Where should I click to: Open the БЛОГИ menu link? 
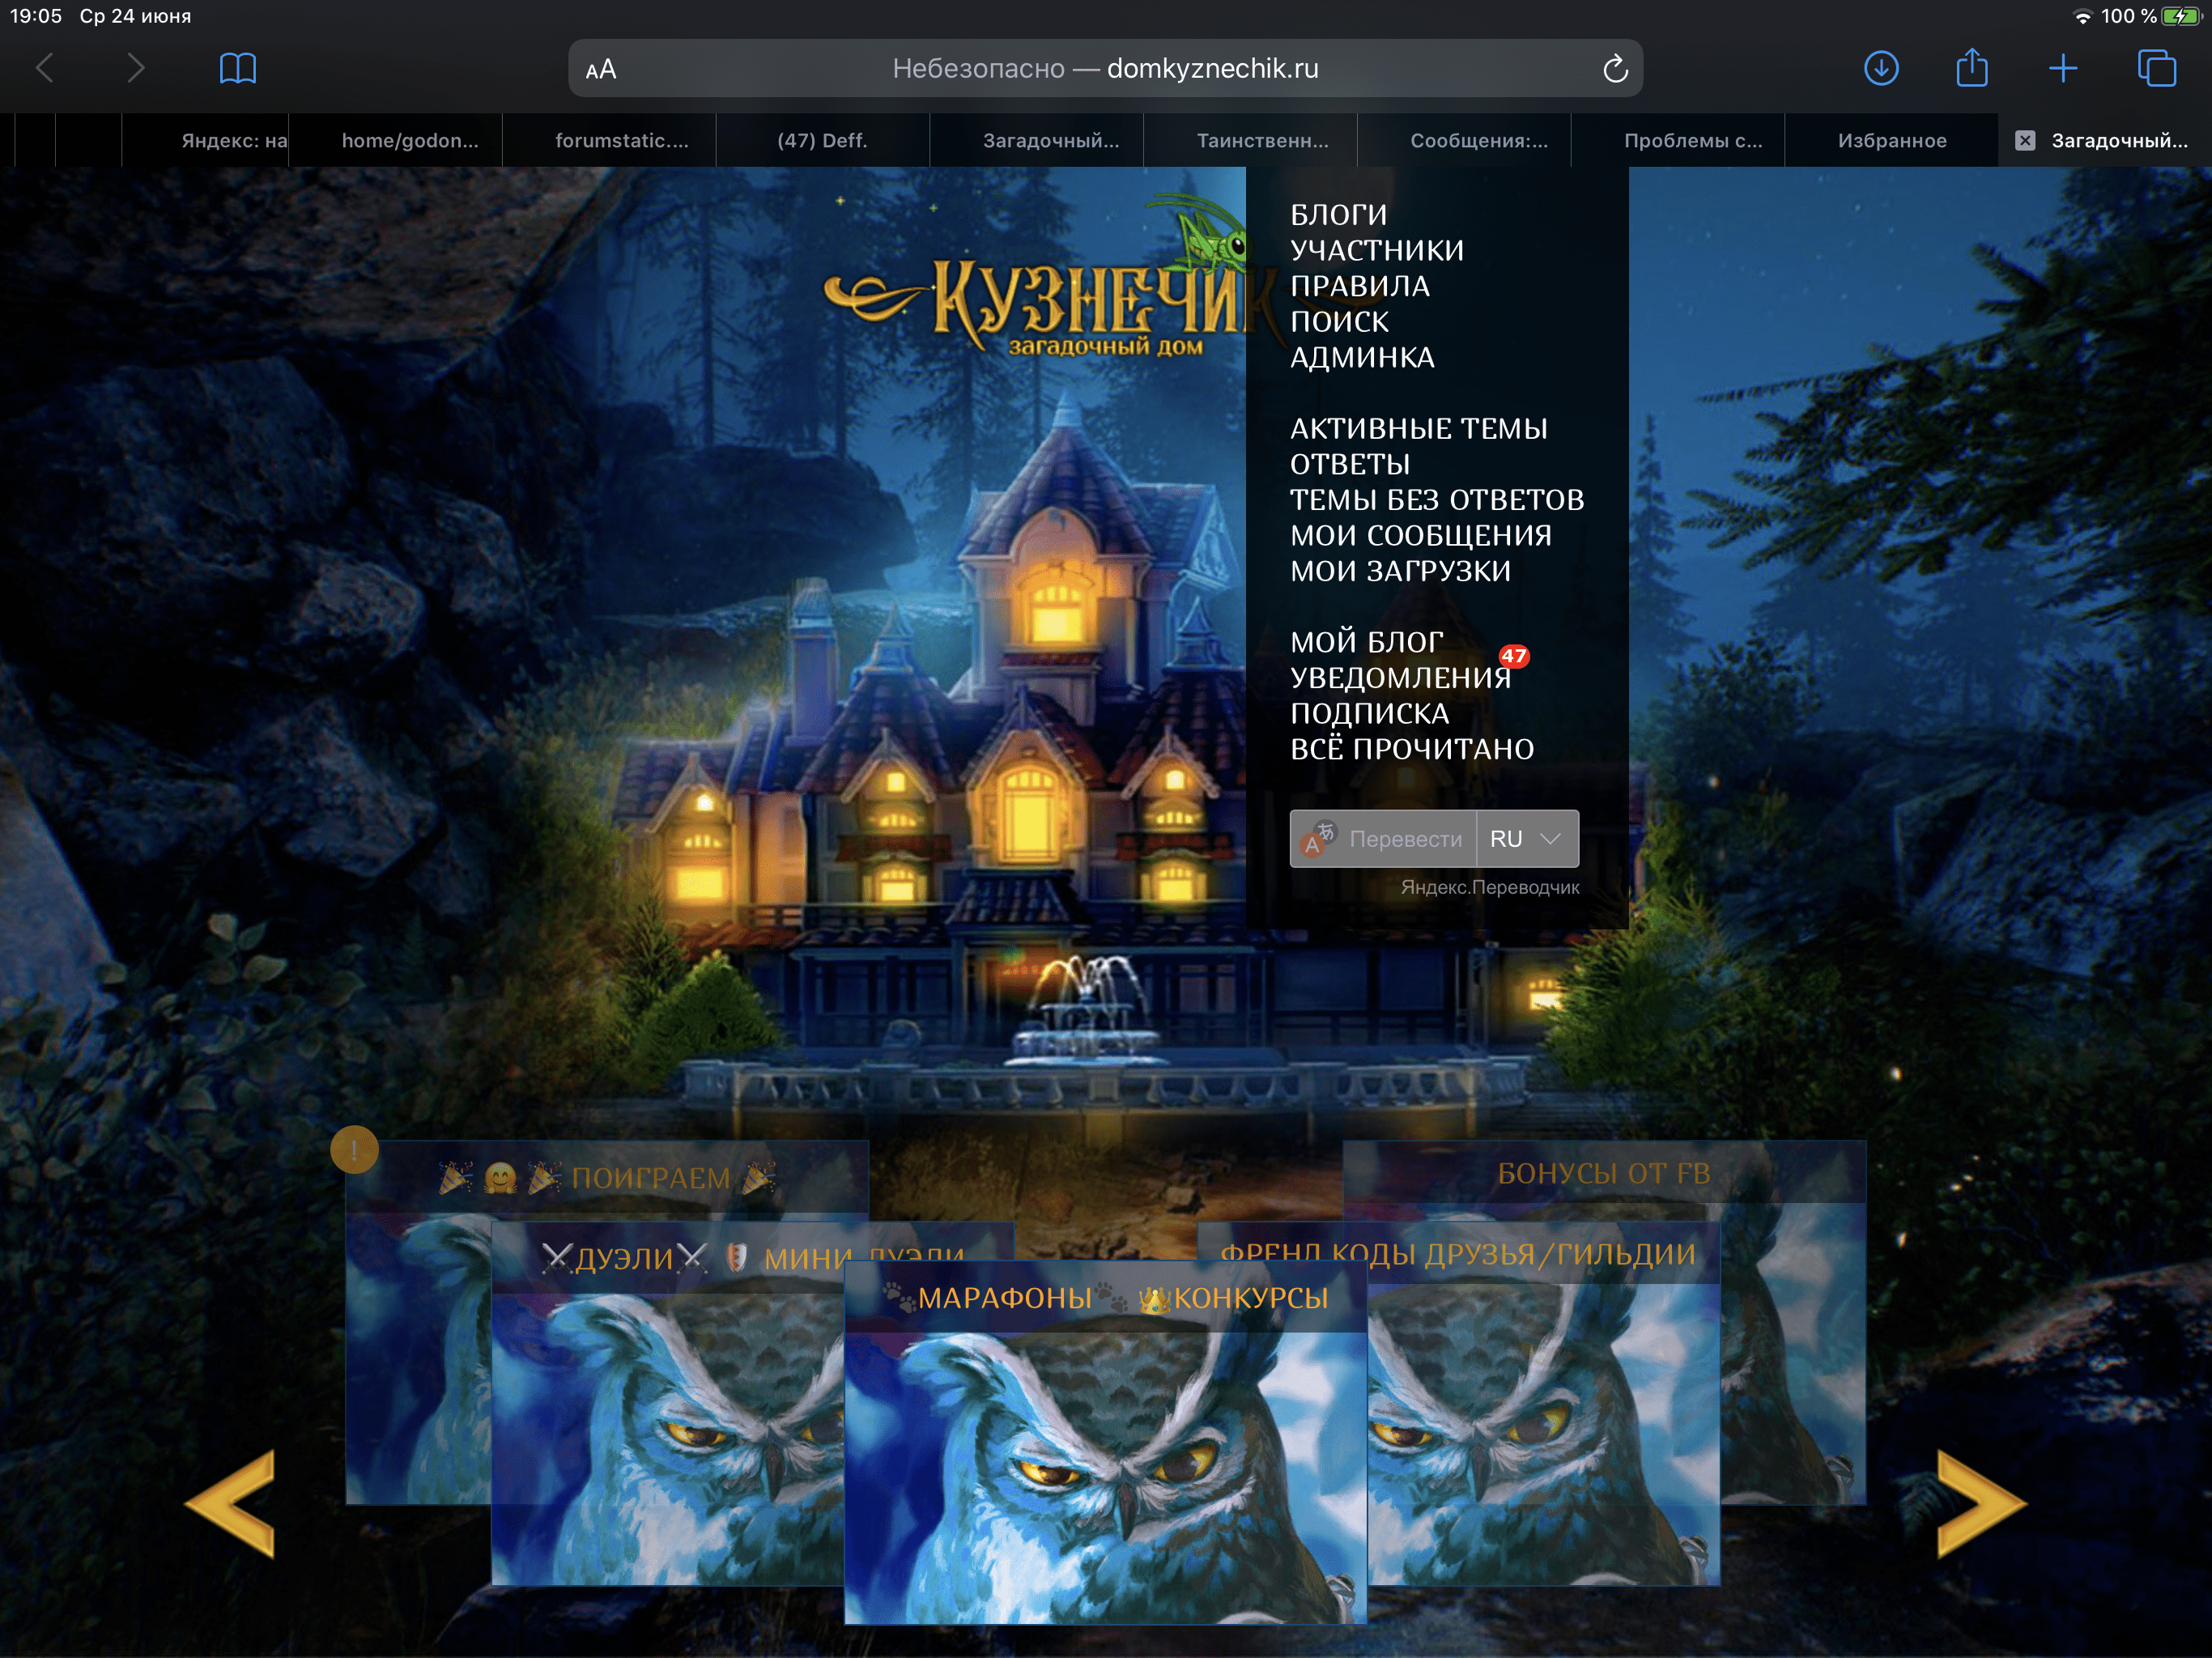coord(1338,214)
